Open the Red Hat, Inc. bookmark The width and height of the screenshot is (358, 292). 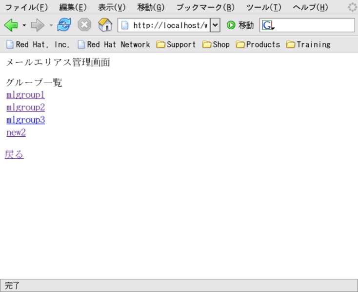pos(38,44)
